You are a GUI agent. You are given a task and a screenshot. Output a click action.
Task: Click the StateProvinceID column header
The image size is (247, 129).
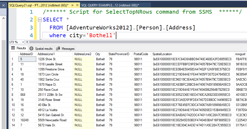119,54
